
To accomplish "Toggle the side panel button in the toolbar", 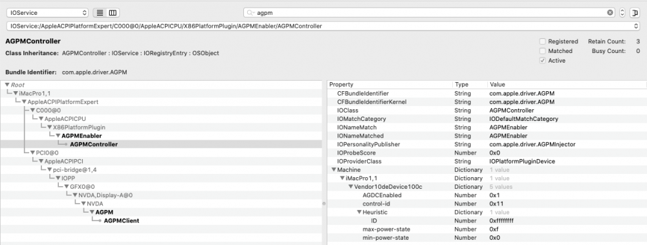I will (x=635, y=13).
